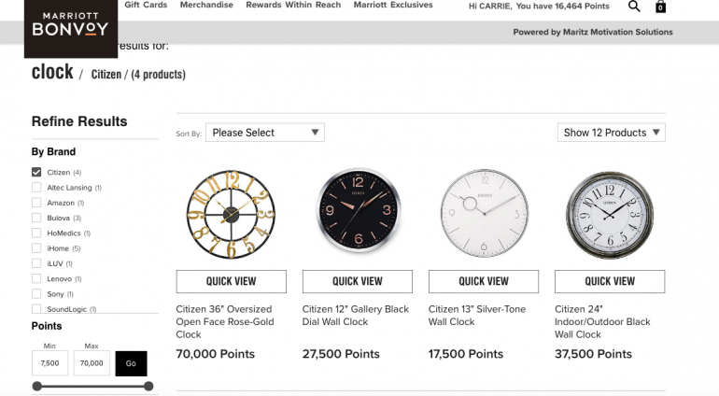
Task: Open the Indoor/Outdoor black clock image
Action: [x=610, y=214]
